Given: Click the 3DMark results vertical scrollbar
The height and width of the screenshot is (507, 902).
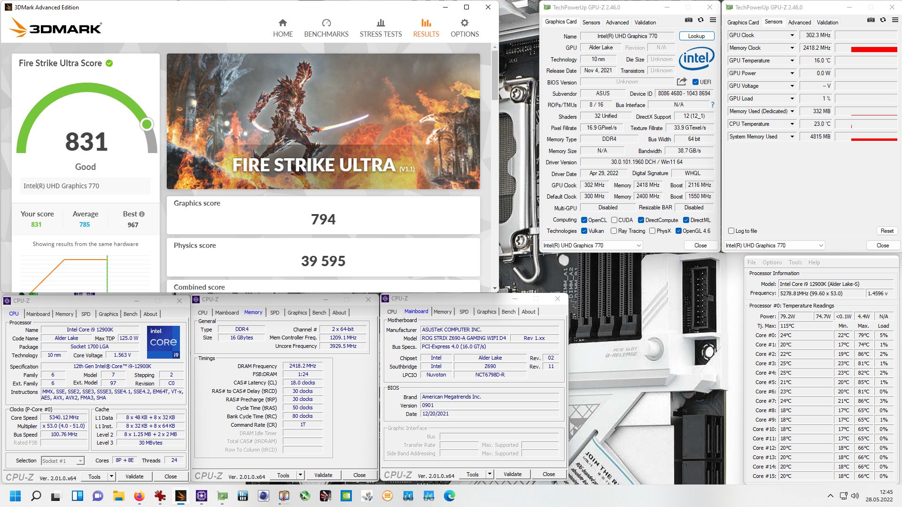Looking at the screenshot, I should pyautogui.click(x=494, y=75).
